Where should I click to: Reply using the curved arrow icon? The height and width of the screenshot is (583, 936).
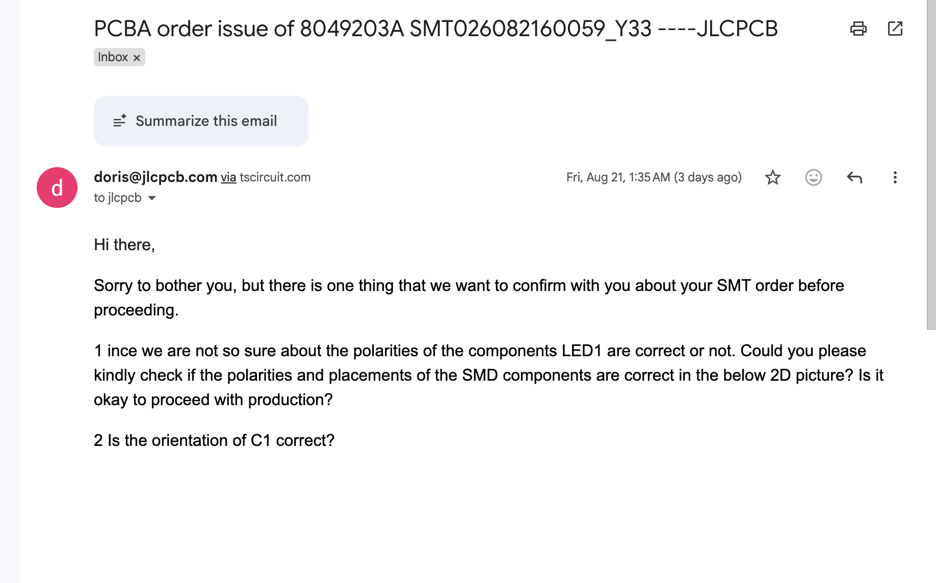pos(854,177)
